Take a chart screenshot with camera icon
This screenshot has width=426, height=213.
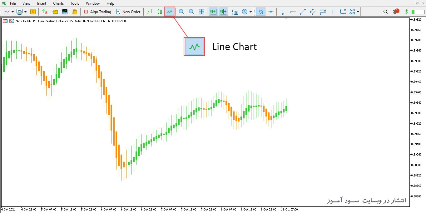[x=236, y=12]
